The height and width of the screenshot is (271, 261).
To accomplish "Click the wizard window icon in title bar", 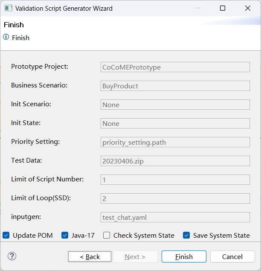I will click(8, 8).
